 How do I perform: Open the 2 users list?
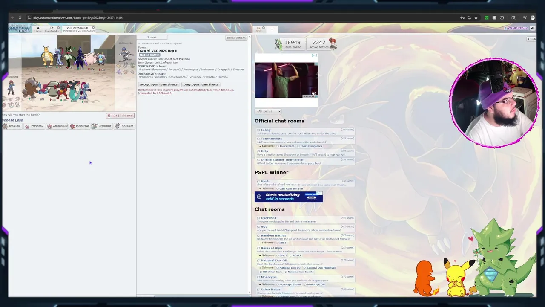pyautogui.click(x=152, y=37)
